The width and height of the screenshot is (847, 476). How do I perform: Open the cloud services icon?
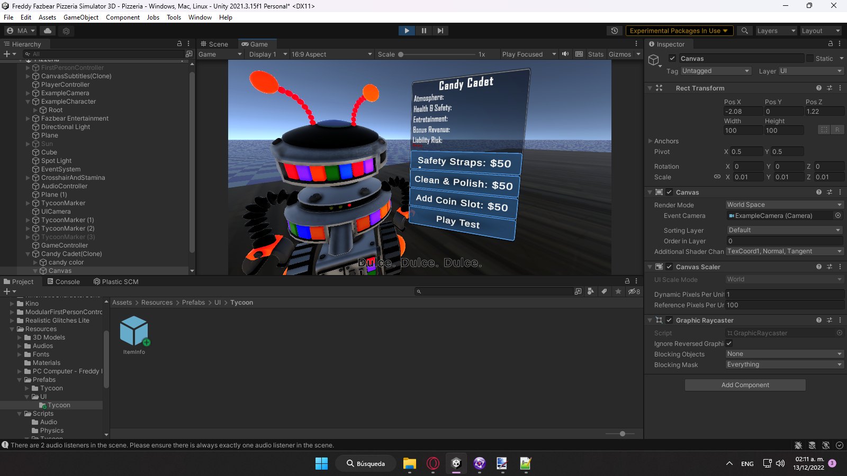click(x=48, y=31)
